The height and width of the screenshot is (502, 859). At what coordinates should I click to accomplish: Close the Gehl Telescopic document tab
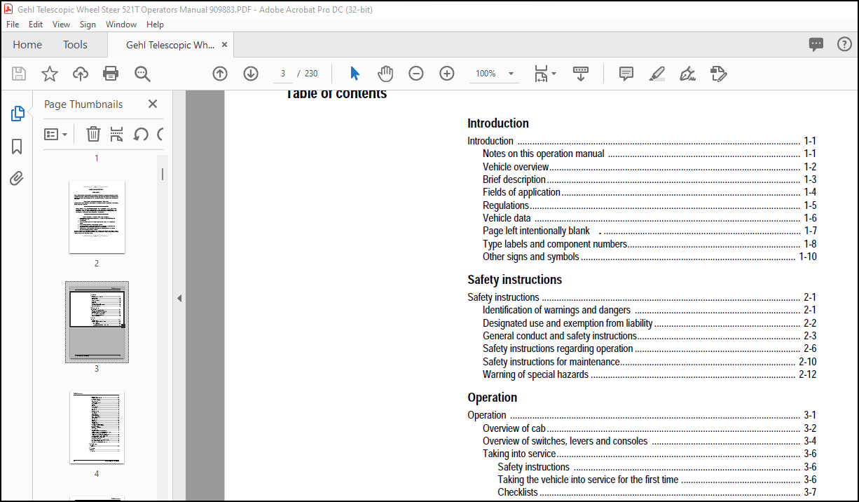(224, 45)
